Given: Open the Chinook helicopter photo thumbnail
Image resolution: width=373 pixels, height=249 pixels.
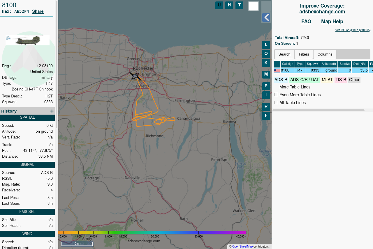Looking at the screenshot, I should pos(27,40).
